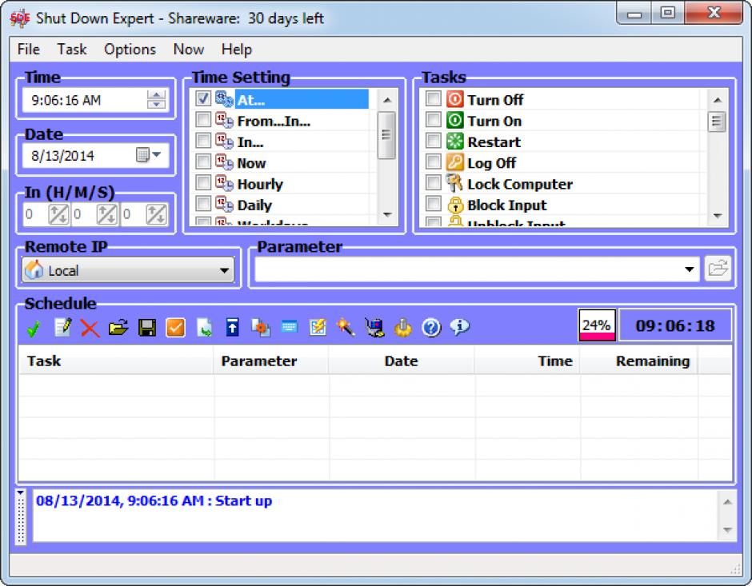This screenshot has height=586, width=752.
Task: Sort schedule by Task column header
Action: tap(116, 361)
